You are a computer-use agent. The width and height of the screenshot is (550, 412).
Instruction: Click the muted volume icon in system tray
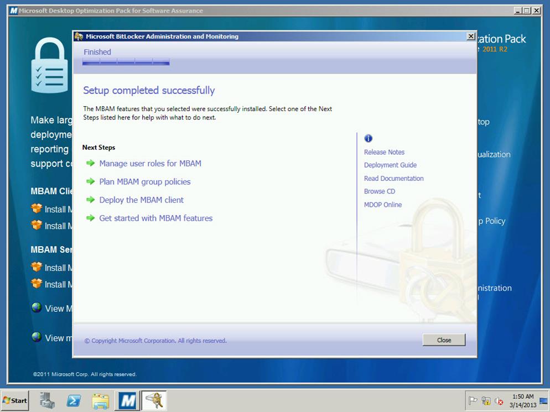499,401
